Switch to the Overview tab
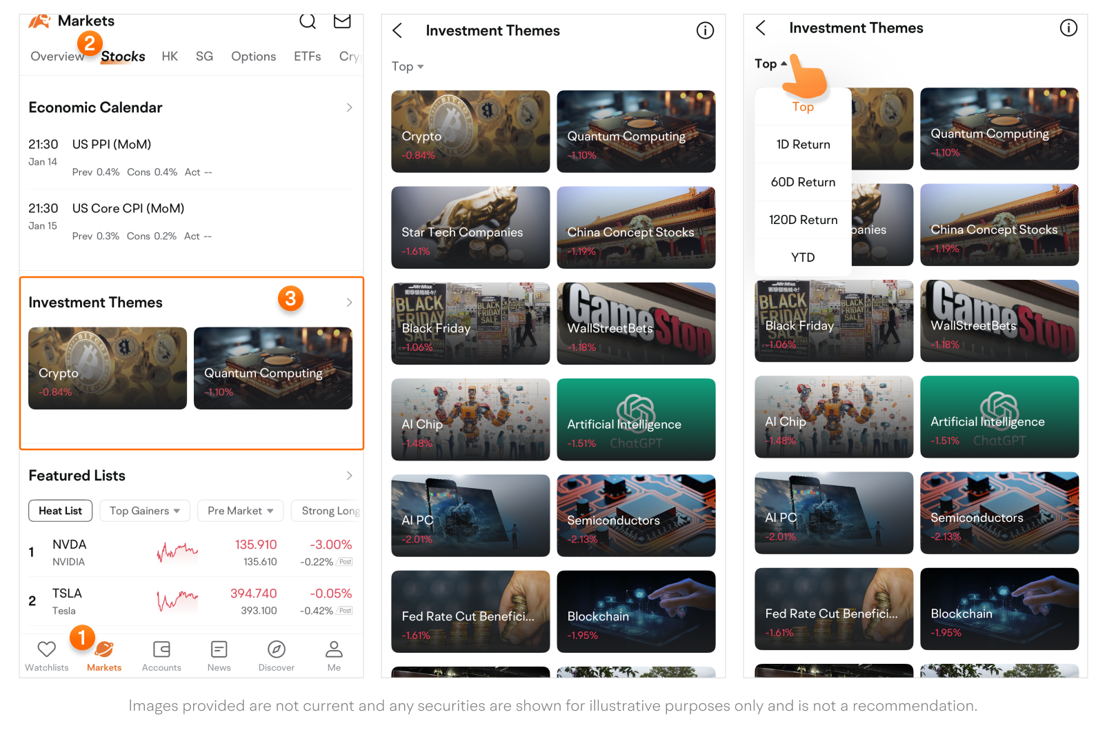Viewport: 1107px width, 730px height. tap(57, 57)
